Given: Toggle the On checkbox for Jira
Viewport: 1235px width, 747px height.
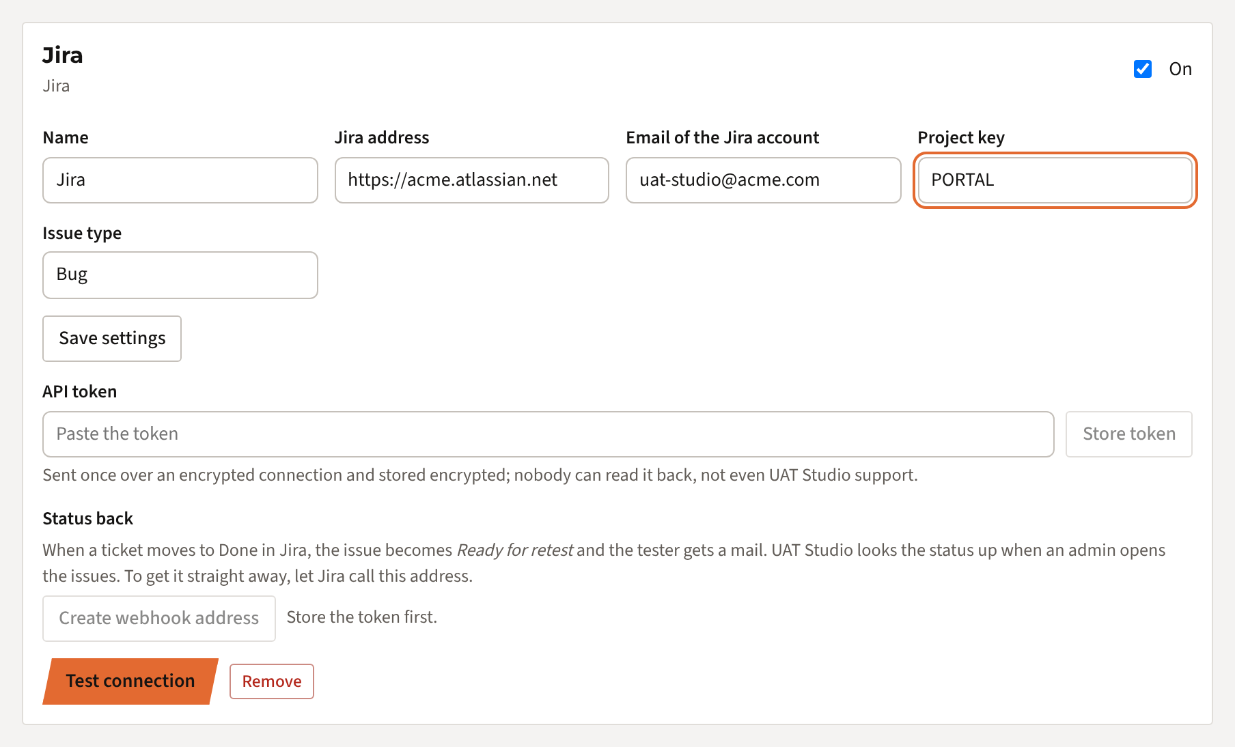Looking at the screenshot, I should (1143, 69).
